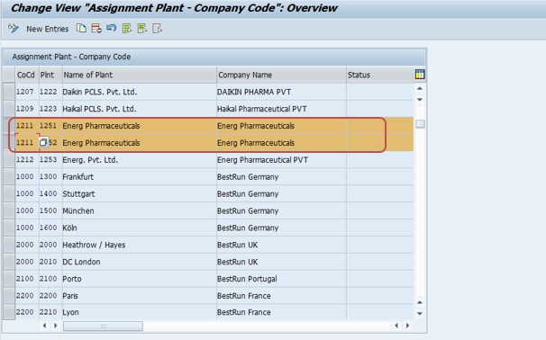Open the table column settings icon
Viewport: 546px width, 340px height.
(x=420, y=75)
